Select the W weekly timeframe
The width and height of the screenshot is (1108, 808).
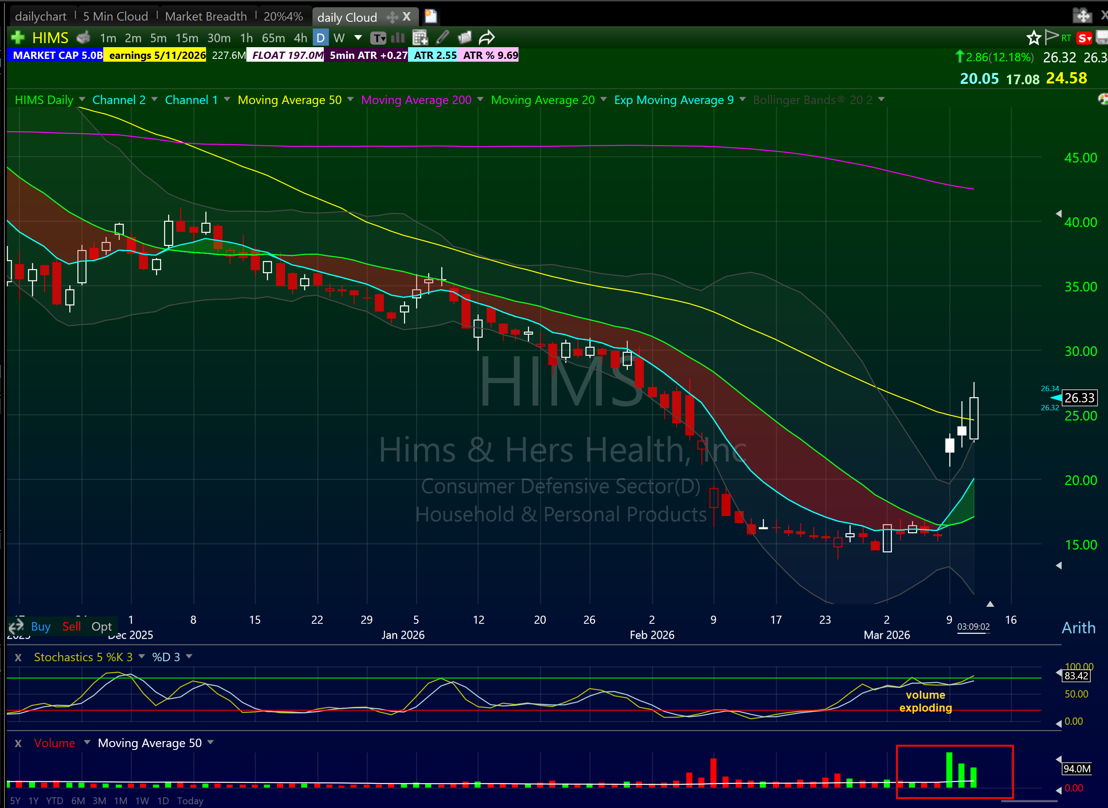coord(339,38)
